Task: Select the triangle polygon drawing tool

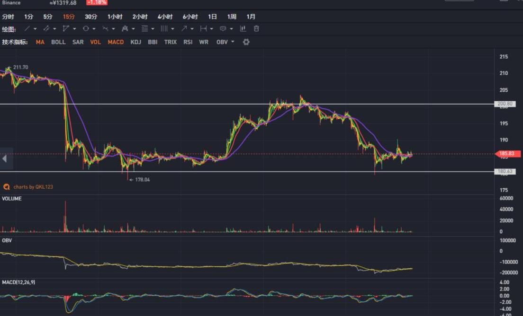Action: pos(66,29)
